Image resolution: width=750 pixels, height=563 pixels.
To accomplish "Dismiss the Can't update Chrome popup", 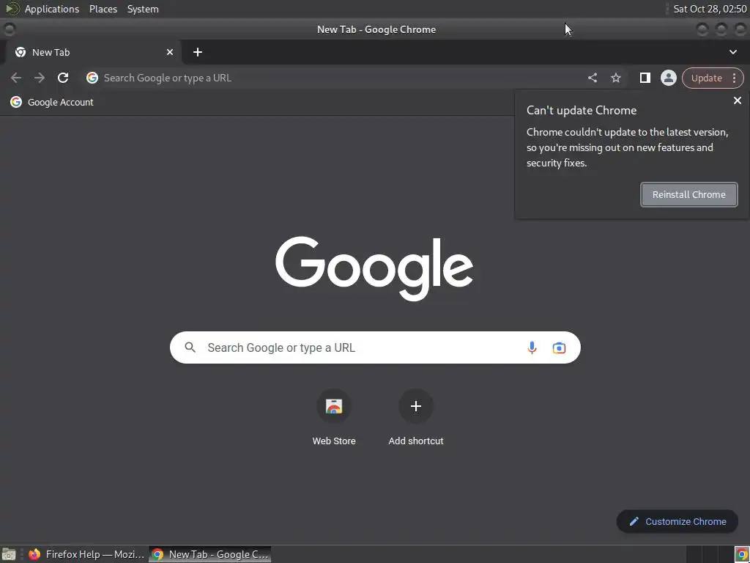I will pyautogui.click(x=737, y=100).
